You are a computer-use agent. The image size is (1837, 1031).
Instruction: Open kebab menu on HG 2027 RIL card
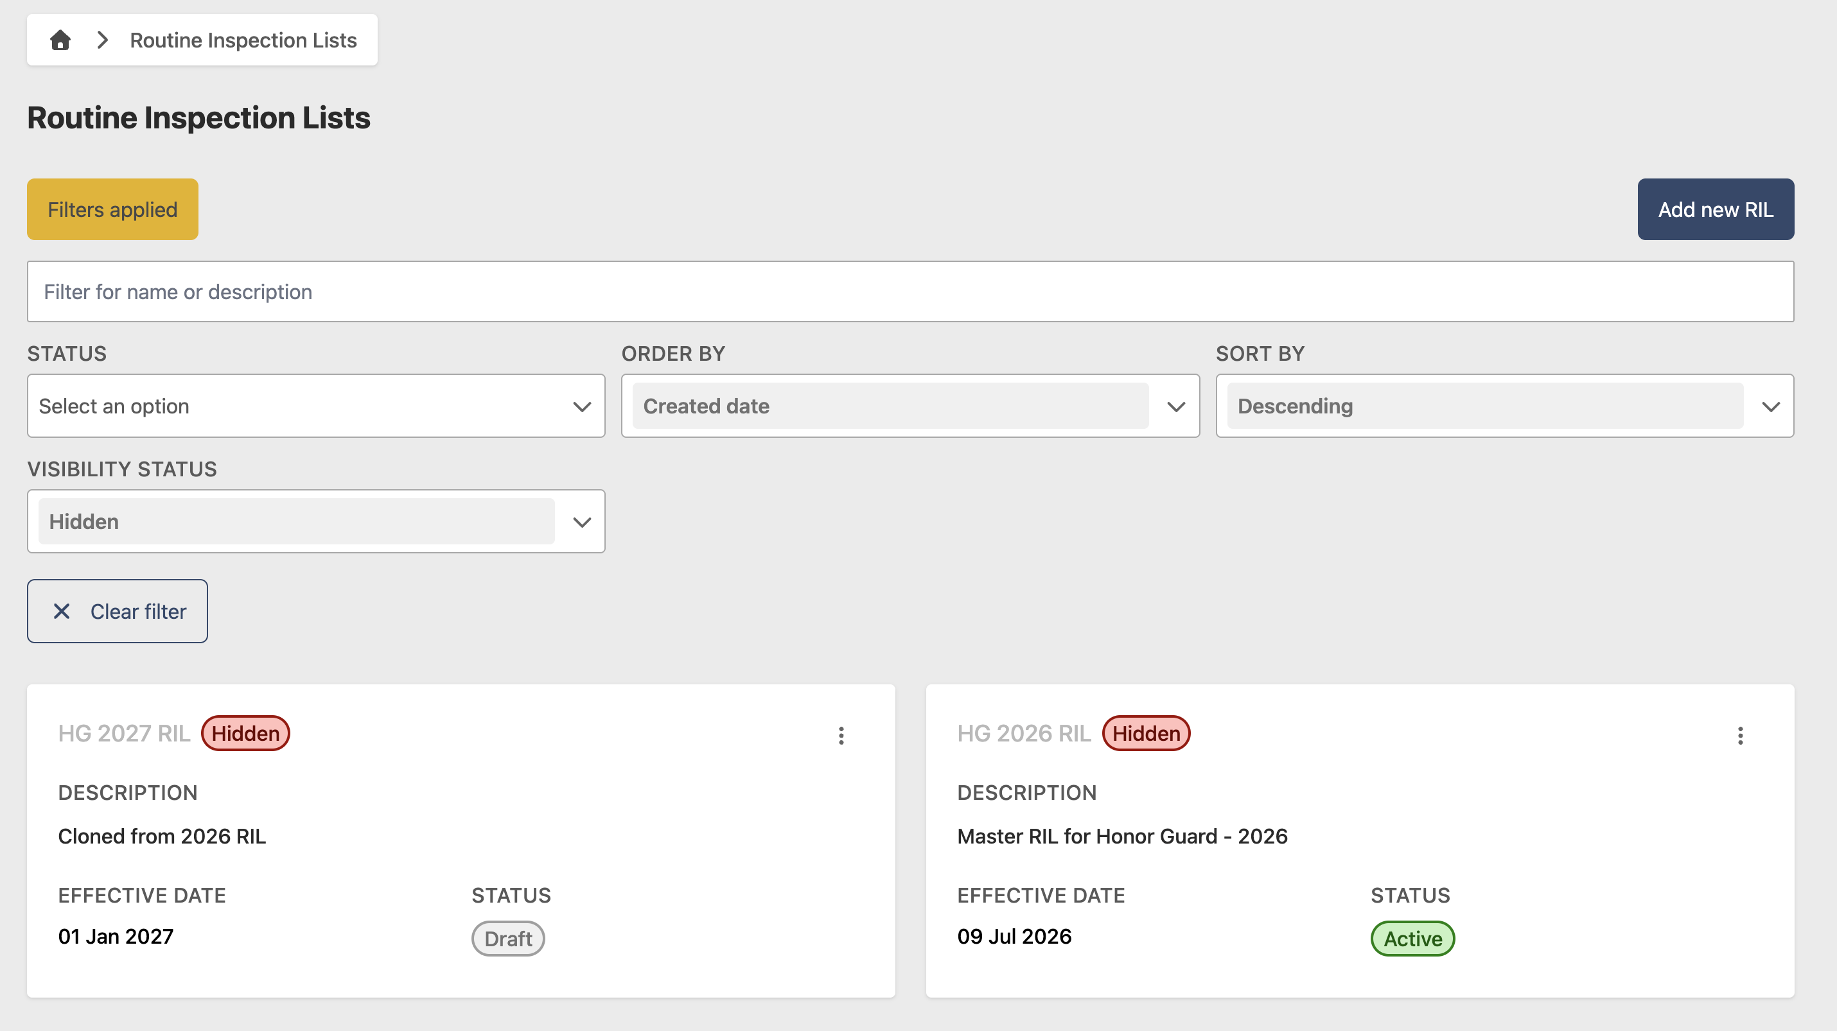point(841,735)
